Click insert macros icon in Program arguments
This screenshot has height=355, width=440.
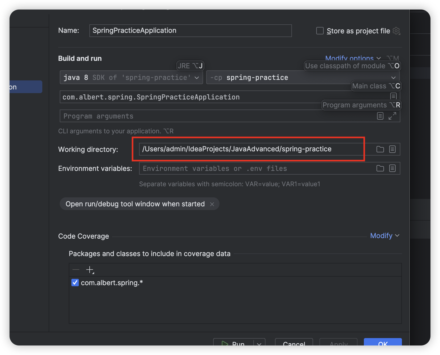[380, 116]
